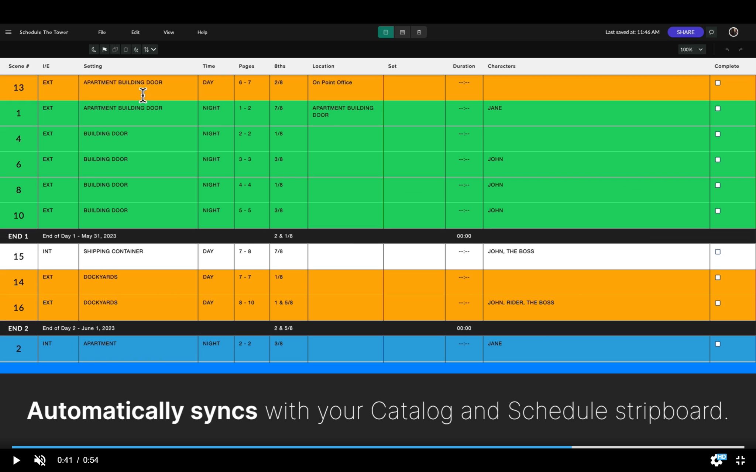The image size is (756, 472).
Task: Duplicate selected strip icon
Action: point(115,49)
